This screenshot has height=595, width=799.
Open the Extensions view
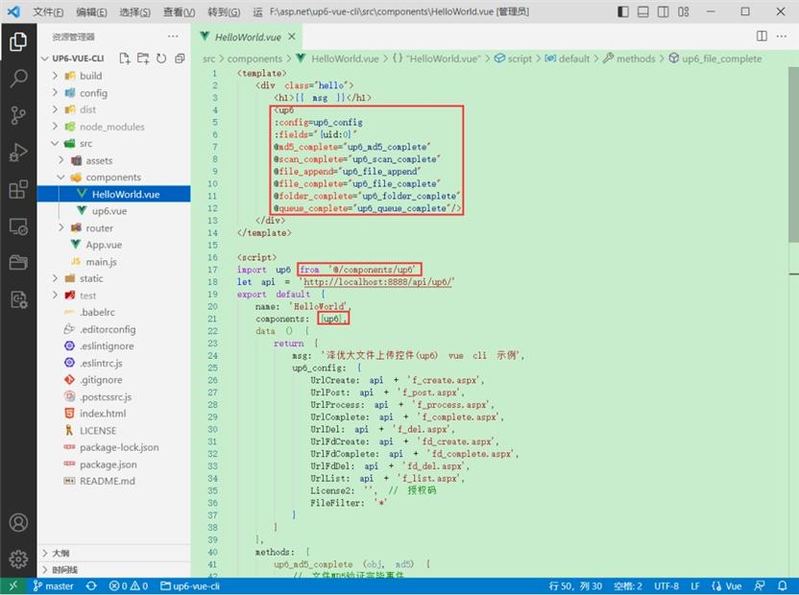19,188
